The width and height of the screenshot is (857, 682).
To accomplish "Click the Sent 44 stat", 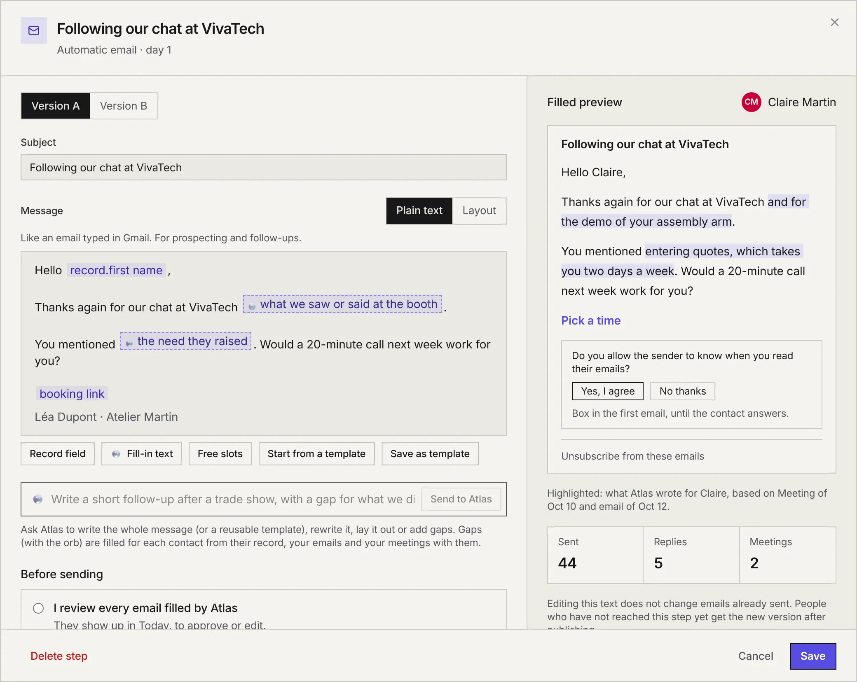I will [595, 555].
